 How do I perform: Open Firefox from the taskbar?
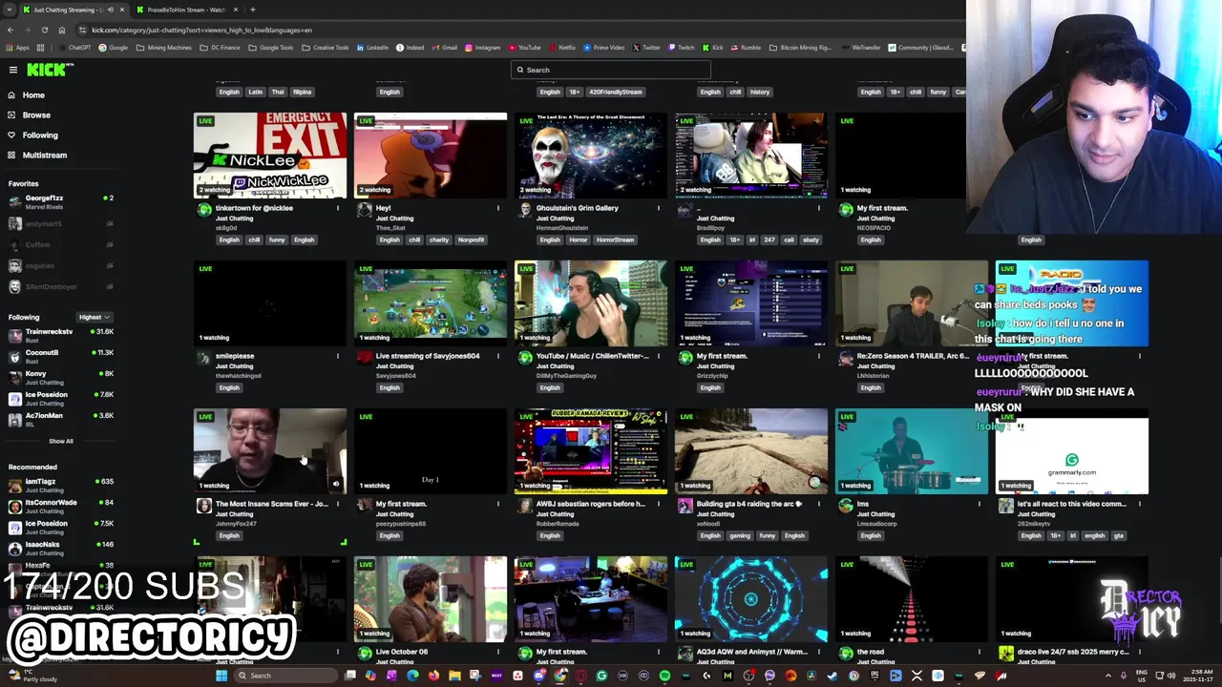click(x=433, y=676)
